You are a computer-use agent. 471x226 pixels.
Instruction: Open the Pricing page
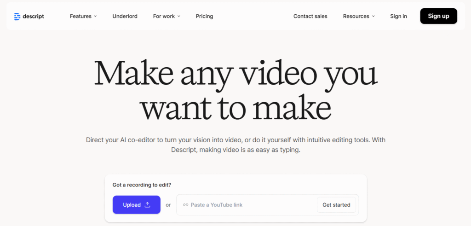coord(204,16)
